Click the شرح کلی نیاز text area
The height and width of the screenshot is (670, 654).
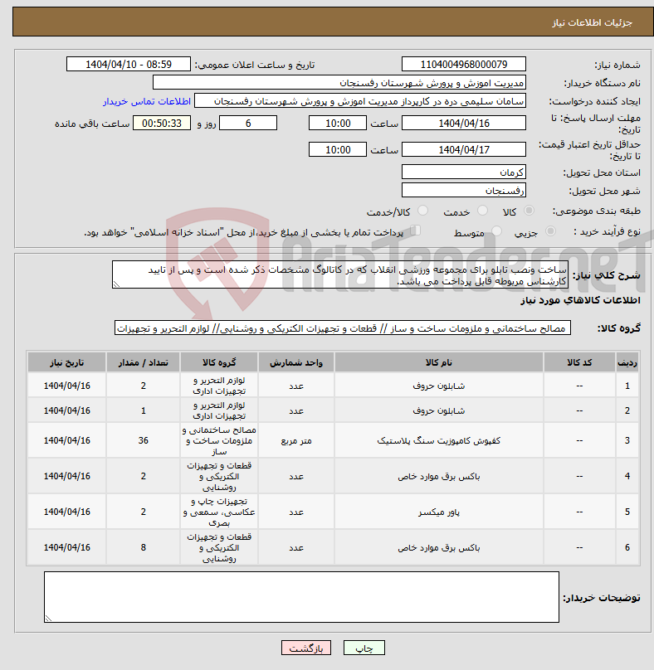pos(340,274)
